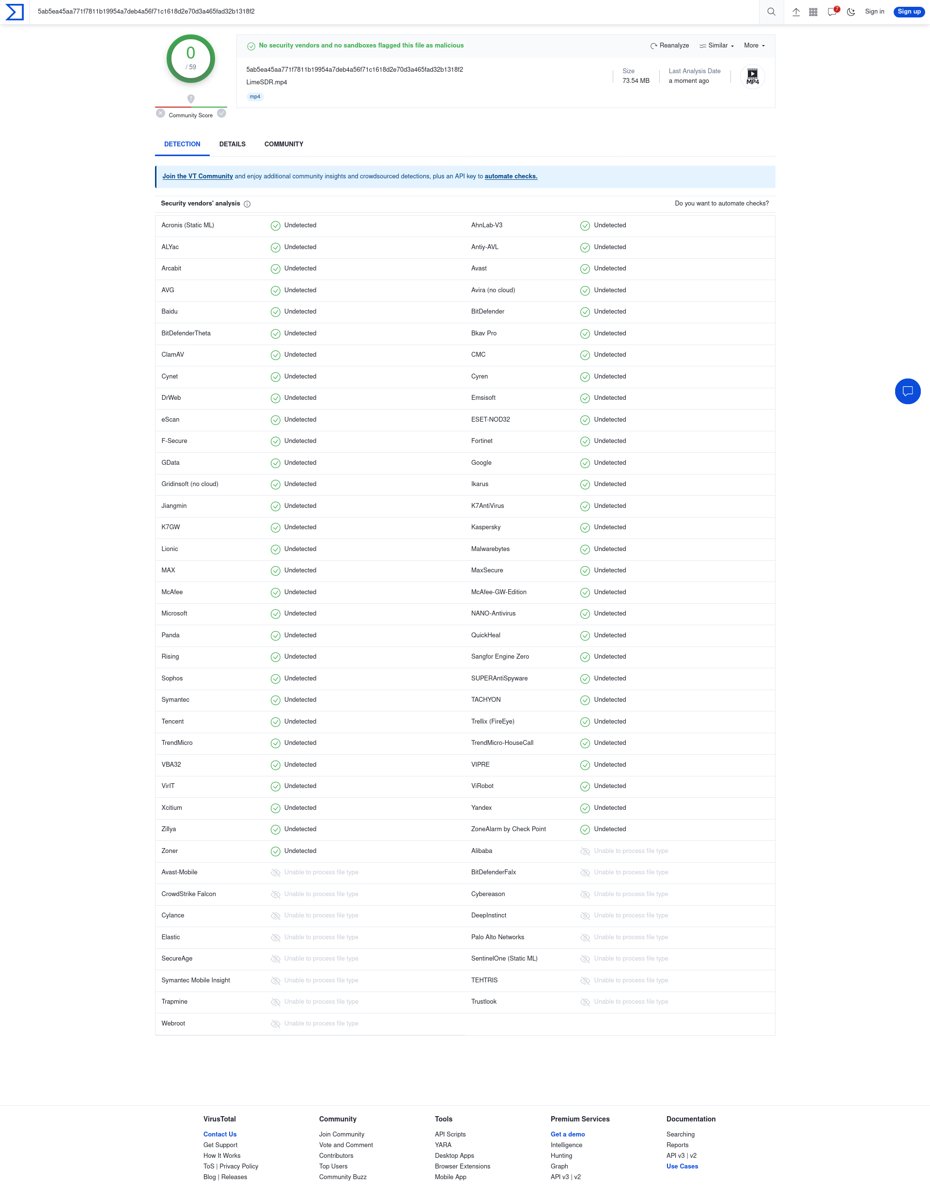930x1199 pixels.
Task: Open Join Community footer link
Action: click(341, 1134)
